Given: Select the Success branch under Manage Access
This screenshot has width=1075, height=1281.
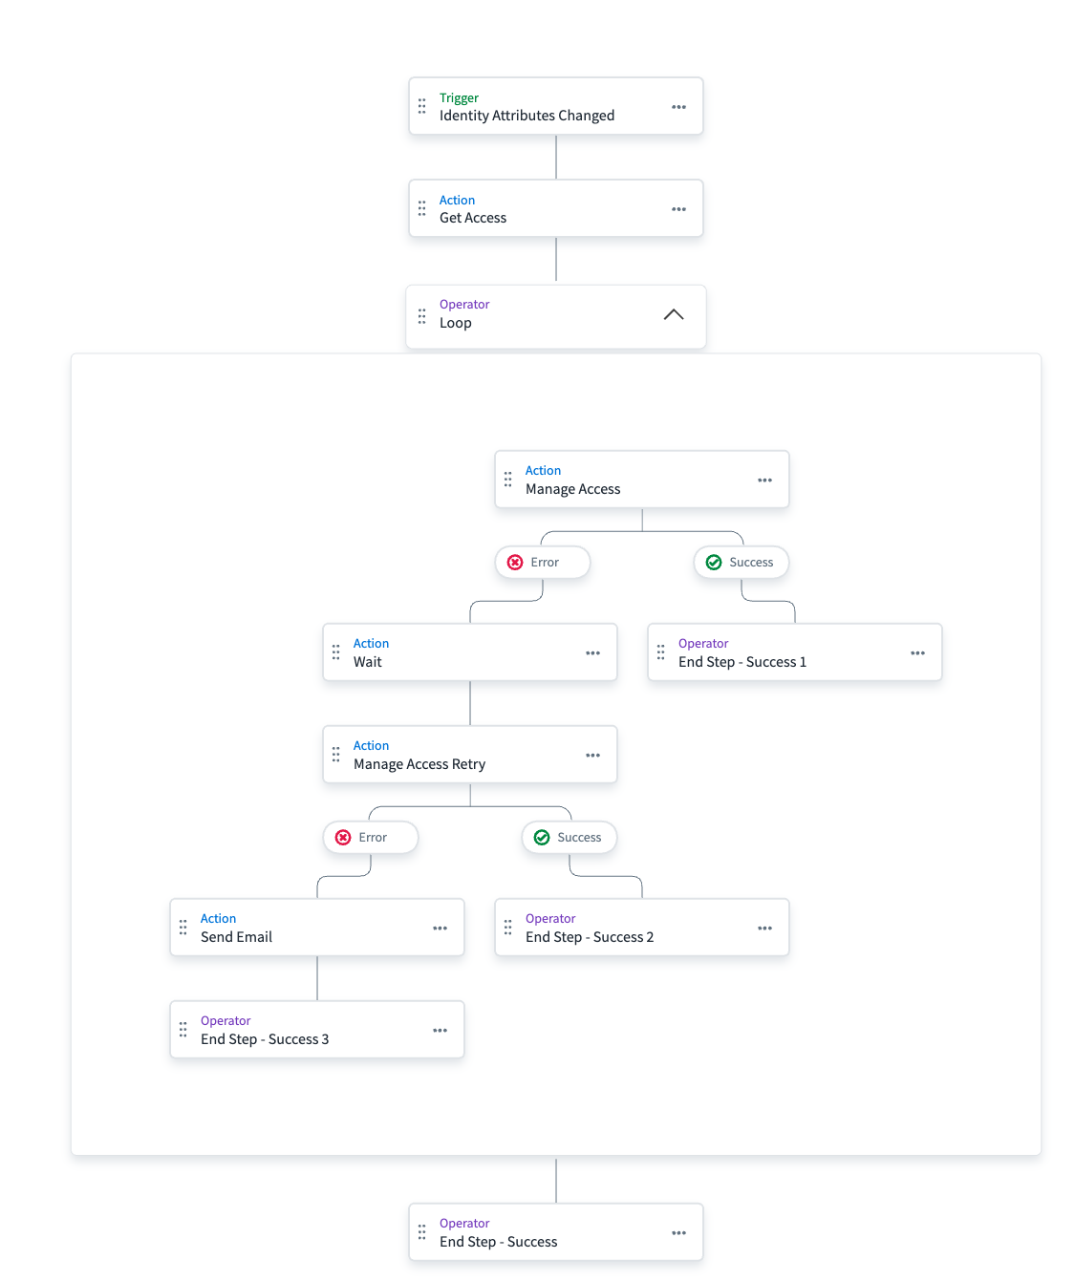Looking at the screenshot, I should (741, 563).
